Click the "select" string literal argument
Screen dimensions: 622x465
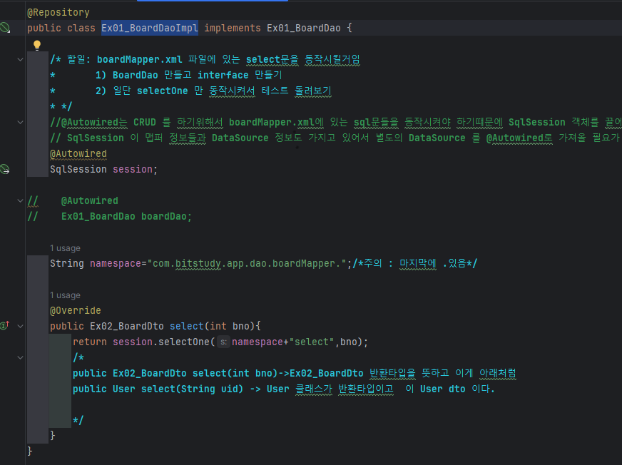[x=312, y=342]
